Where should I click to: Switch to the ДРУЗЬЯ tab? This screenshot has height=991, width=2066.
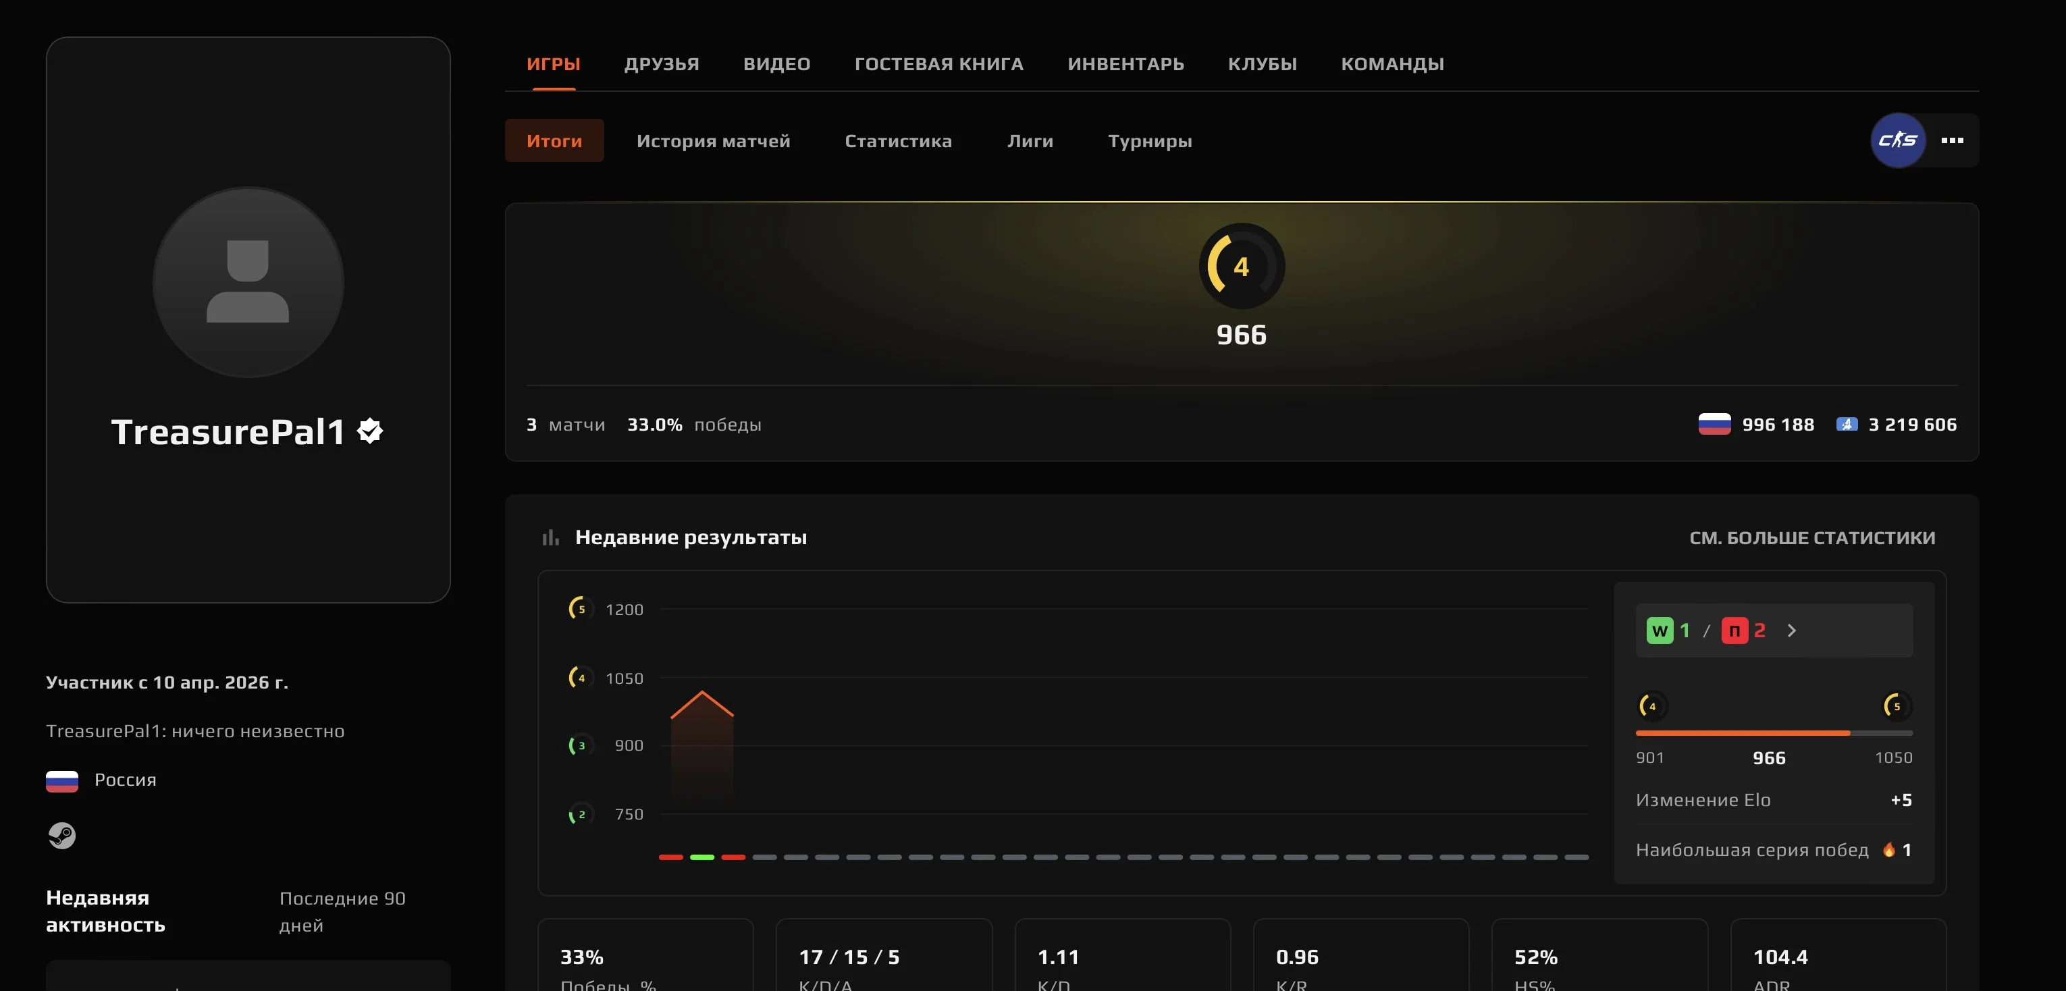click(x=661, y=64)
